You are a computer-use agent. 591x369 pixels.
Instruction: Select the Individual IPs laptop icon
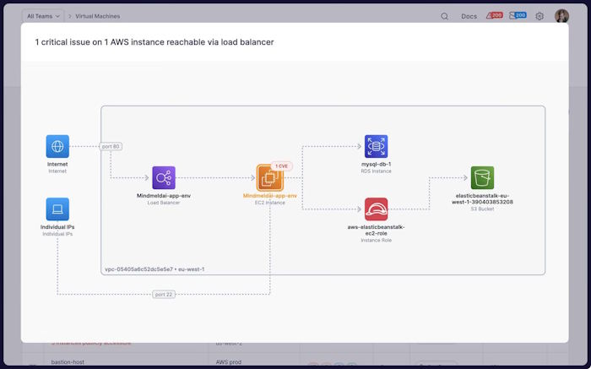pyautogui.click(x=57, y=209)
